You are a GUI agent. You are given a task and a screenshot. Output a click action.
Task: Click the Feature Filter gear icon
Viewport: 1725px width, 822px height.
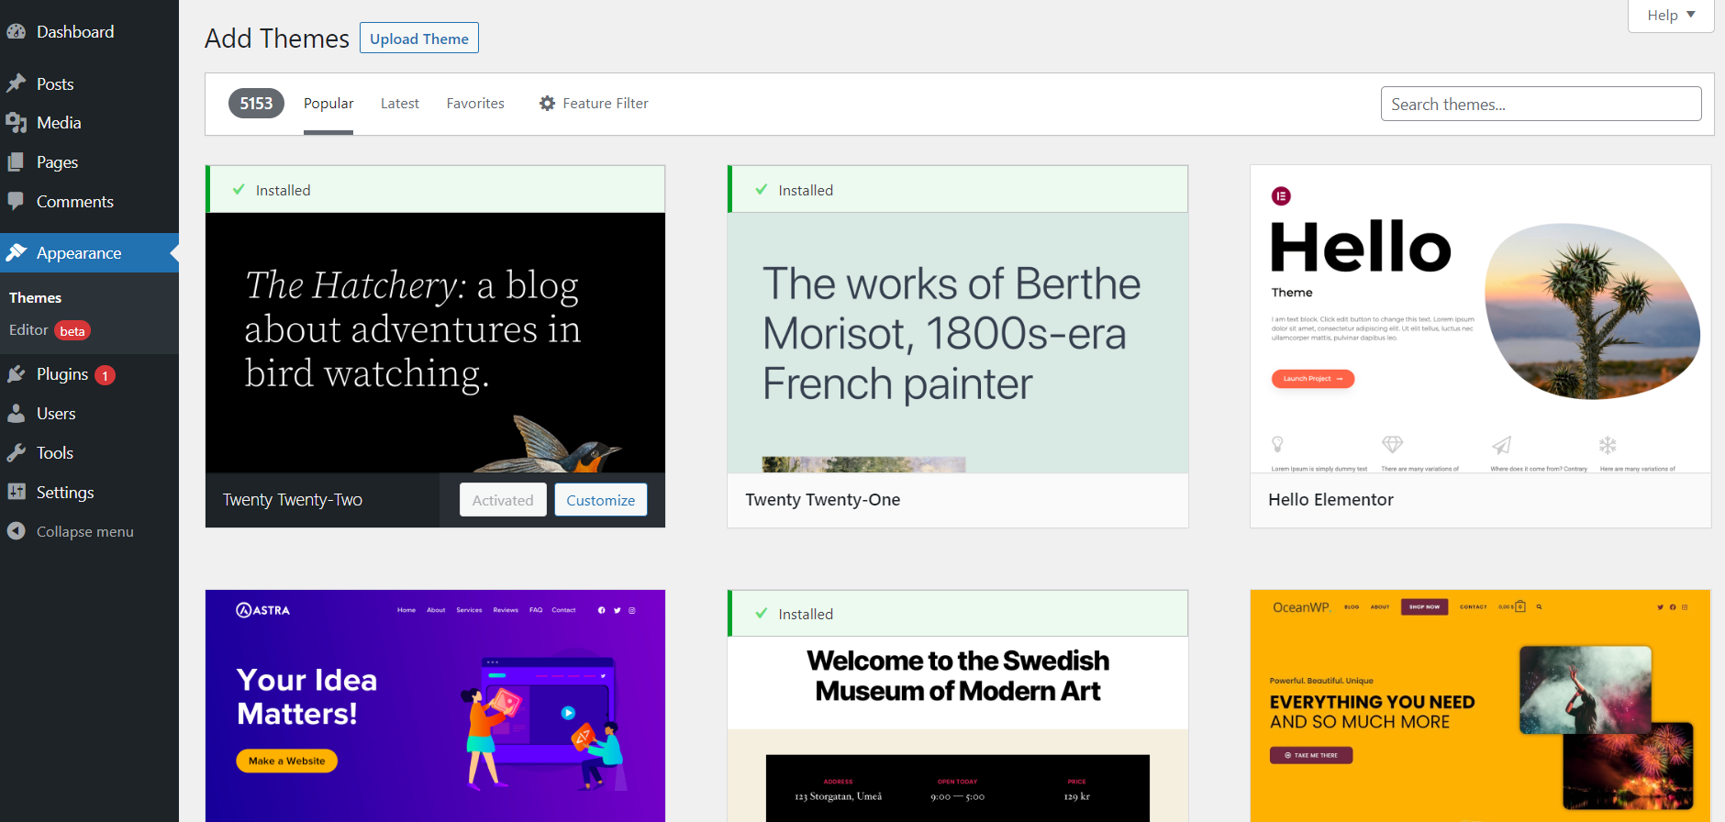(548, 104)
